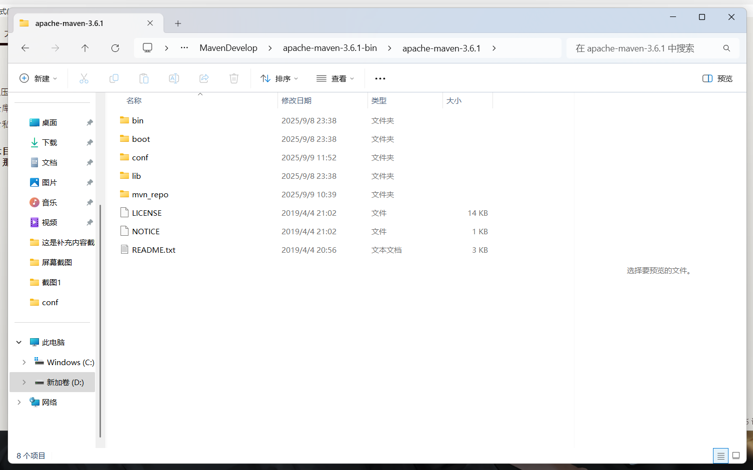Image resolution: width=753 pixels, height=470 pixels.
Task: Expand the 新加卷 (D:) drive node
Action: tap(24, 382)
